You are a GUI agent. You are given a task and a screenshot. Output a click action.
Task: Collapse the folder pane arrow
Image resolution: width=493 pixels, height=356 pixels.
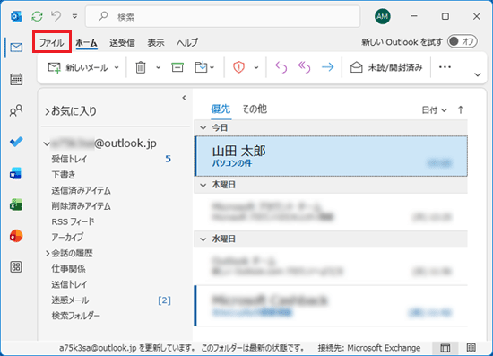click(x=184, y=98)
